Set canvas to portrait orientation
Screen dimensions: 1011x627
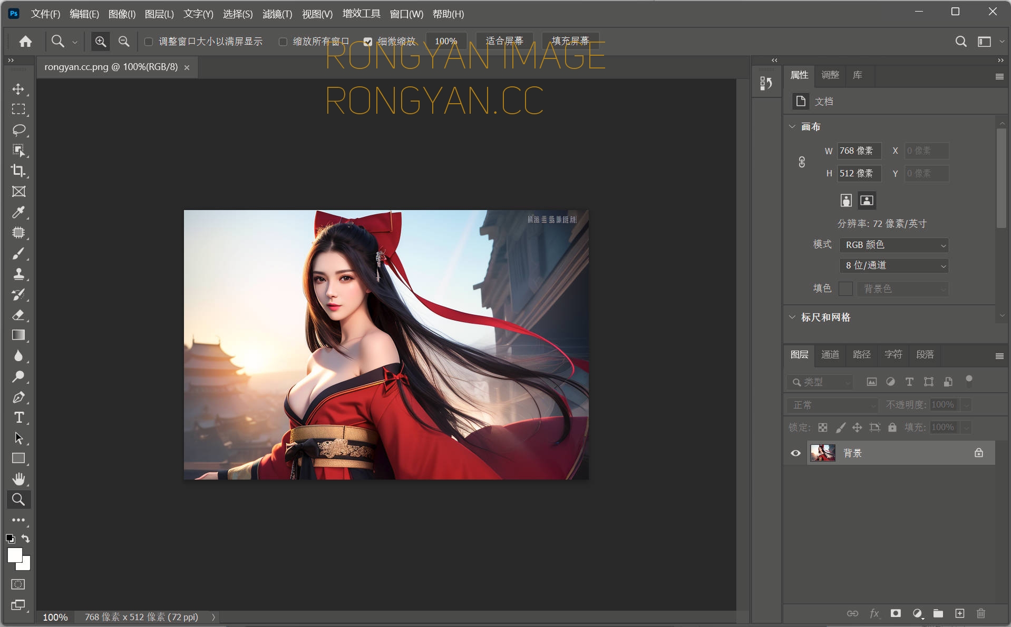(x=846, y=200)
